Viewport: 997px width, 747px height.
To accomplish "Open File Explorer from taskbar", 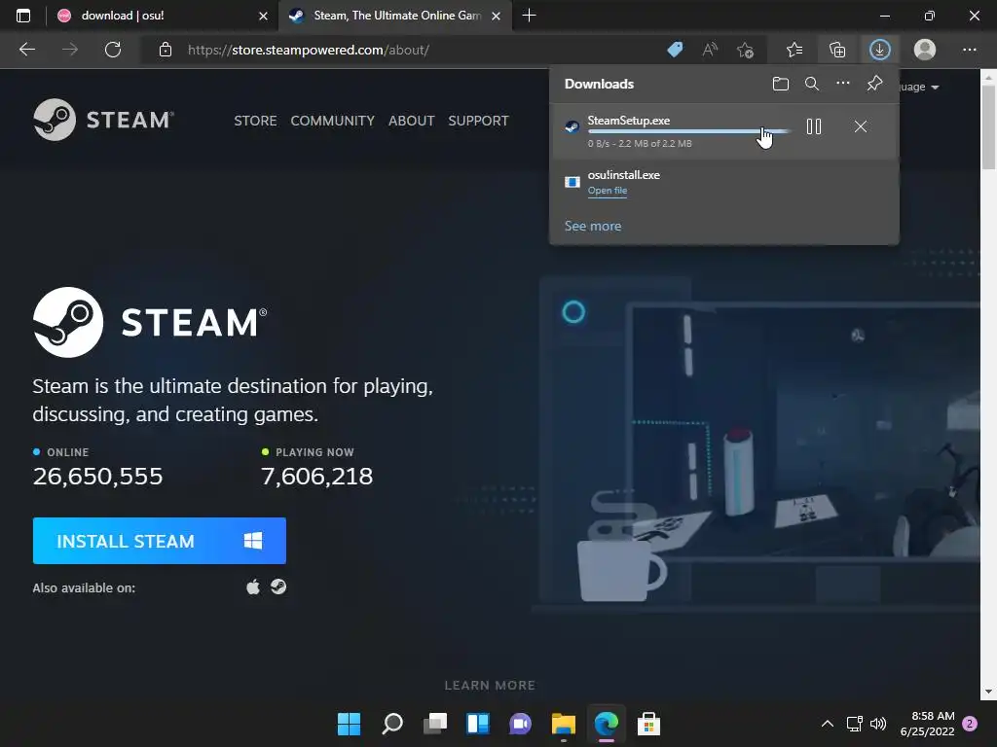I will (564, 724).
